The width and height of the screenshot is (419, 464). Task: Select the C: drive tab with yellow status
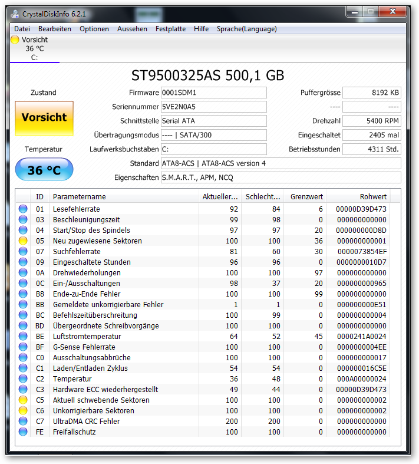click(x=35, y=48)
